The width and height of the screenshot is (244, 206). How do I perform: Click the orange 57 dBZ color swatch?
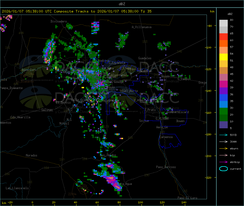[223, 44]
